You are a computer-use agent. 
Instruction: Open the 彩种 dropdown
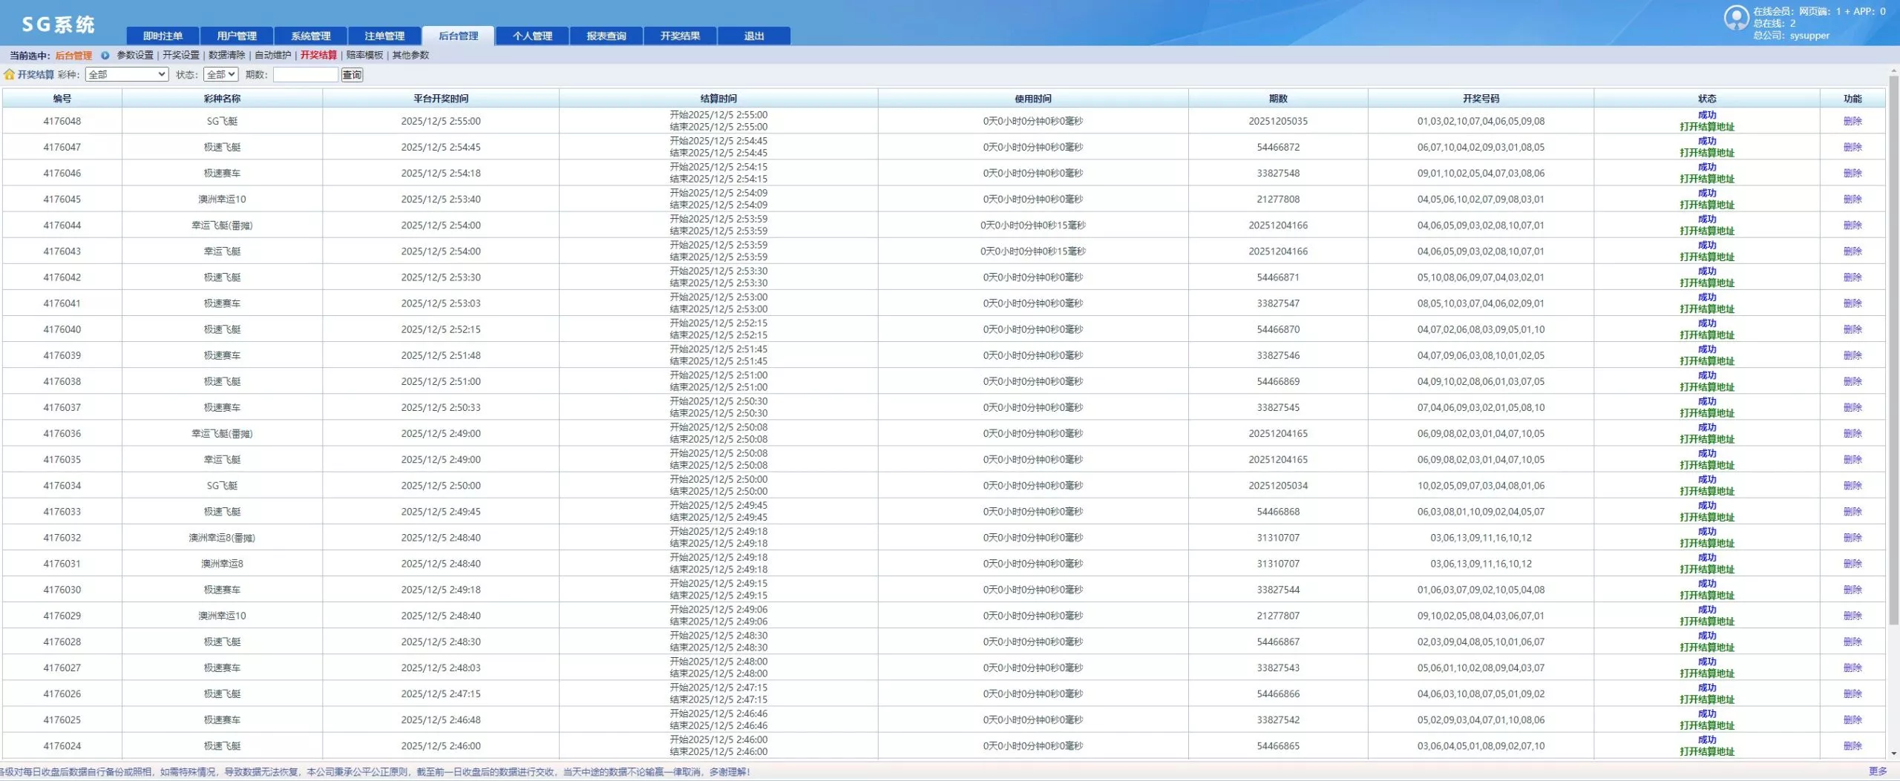tap(127, 75)
